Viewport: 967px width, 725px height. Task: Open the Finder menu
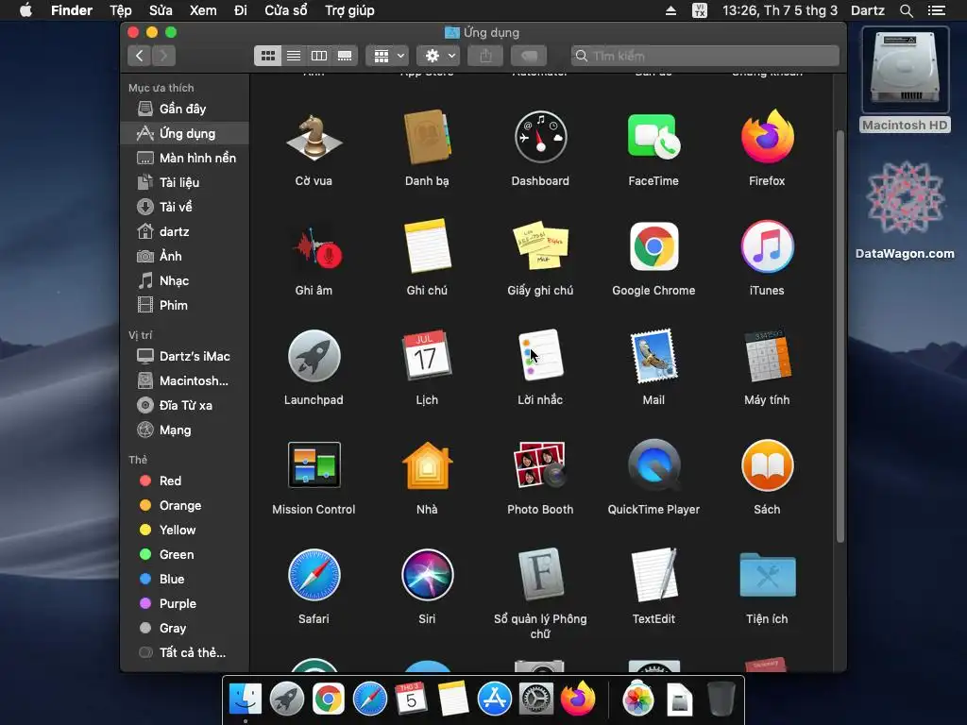point(72,10)
